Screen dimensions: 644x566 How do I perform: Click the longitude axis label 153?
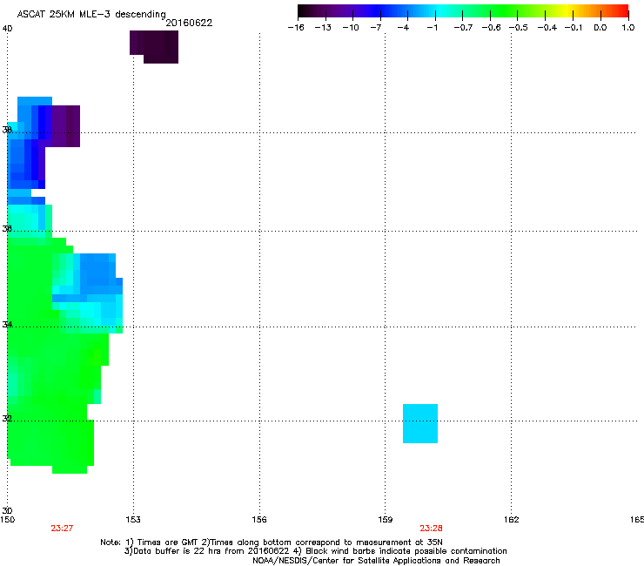[133, 520]
